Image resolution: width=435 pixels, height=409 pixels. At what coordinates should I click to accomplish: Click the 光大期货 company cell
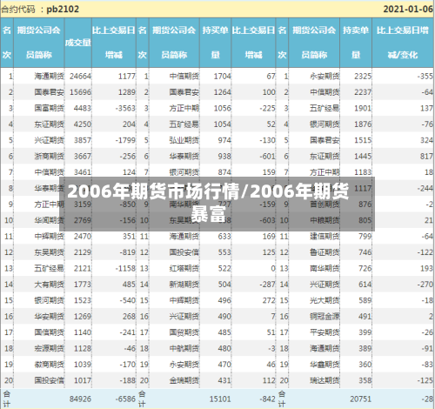pyautogui.click(x=325, y=300)
